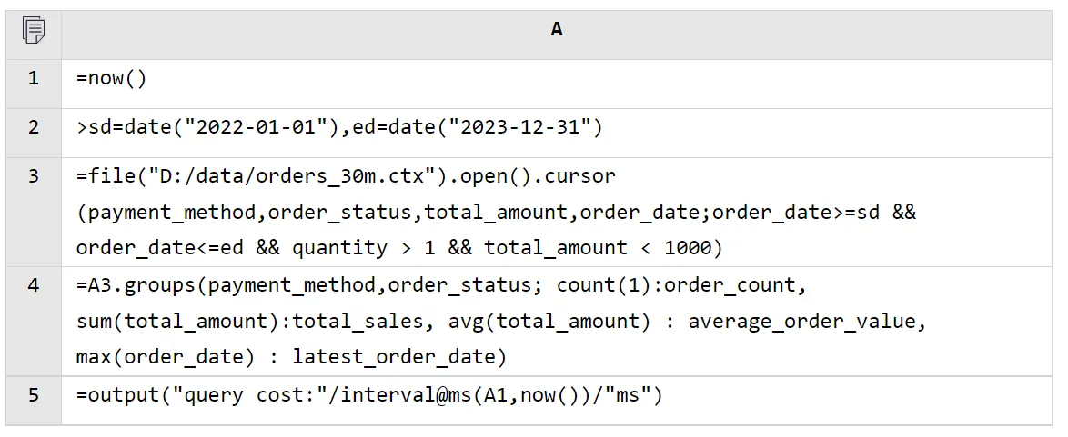Select the row 1 header

34,79
